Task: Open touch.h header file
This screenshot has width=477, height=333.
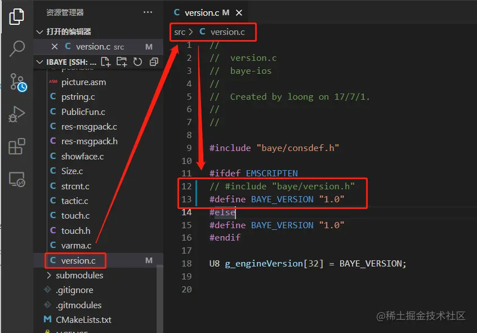Action: (76, 230)
